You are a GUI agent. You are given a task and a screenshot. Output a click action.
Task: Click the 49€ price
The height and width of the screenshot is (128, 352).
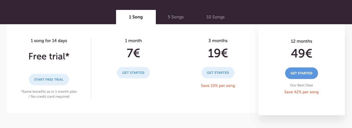301,54
